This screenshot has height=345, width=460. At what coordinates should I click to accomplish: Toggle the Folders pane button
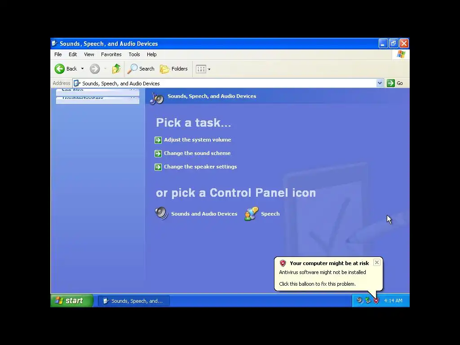[174, 69]
